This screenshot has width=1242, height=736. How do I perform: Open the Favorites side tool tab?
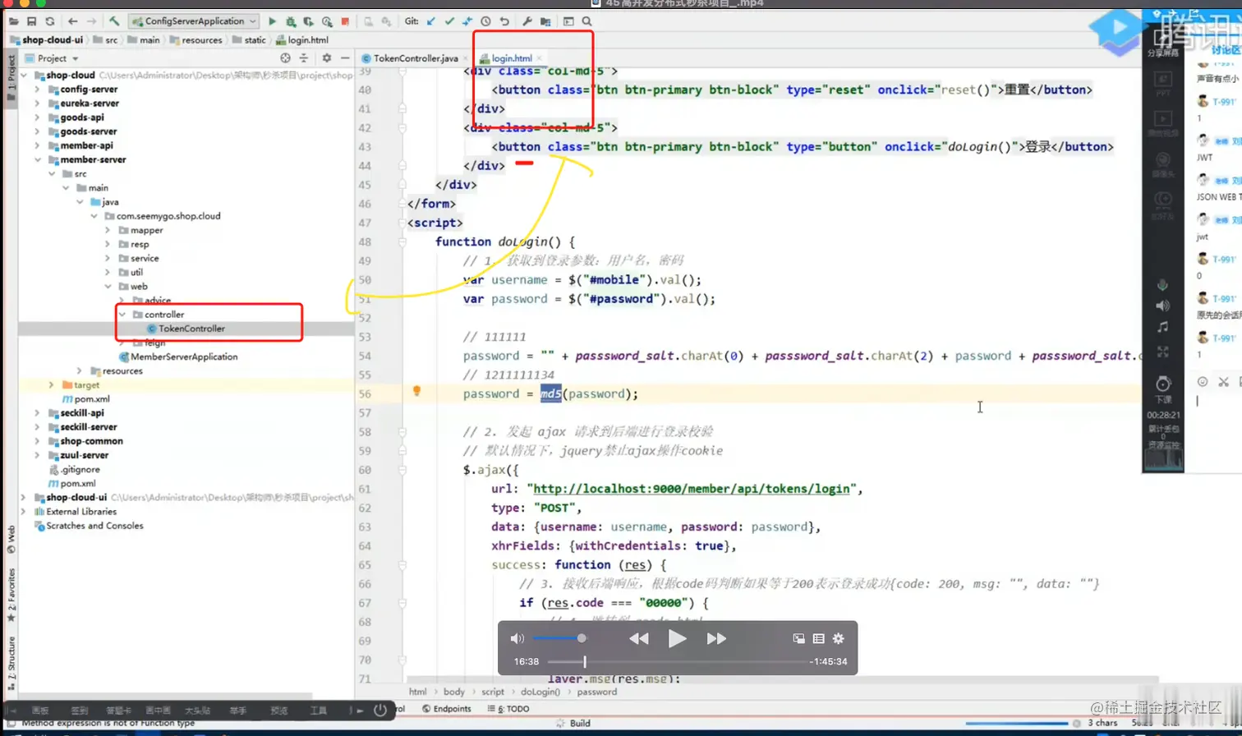pyautogui.click(x=11, y=593)
